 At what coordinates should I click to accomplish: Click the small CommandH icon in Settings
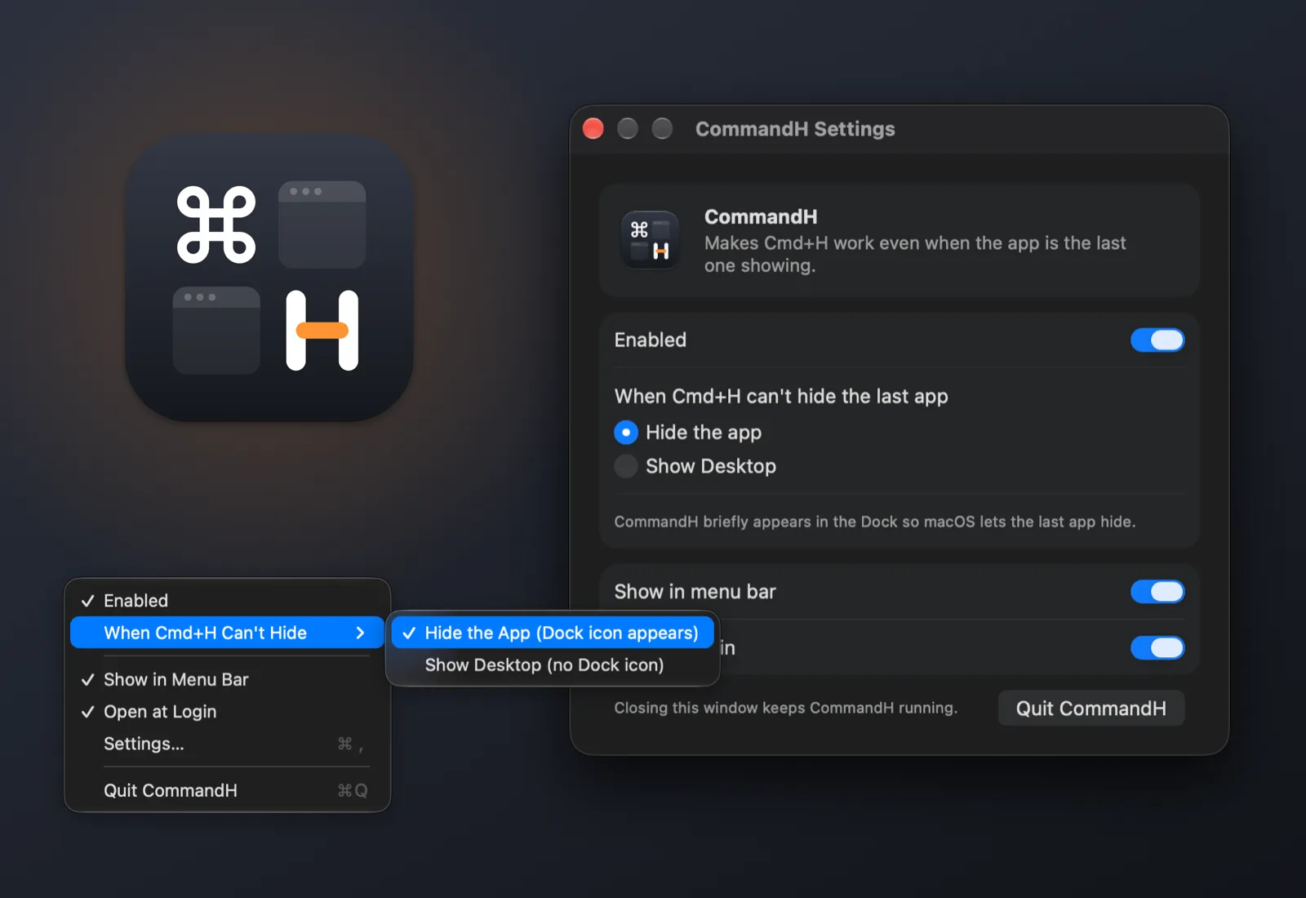pos(650,240)
